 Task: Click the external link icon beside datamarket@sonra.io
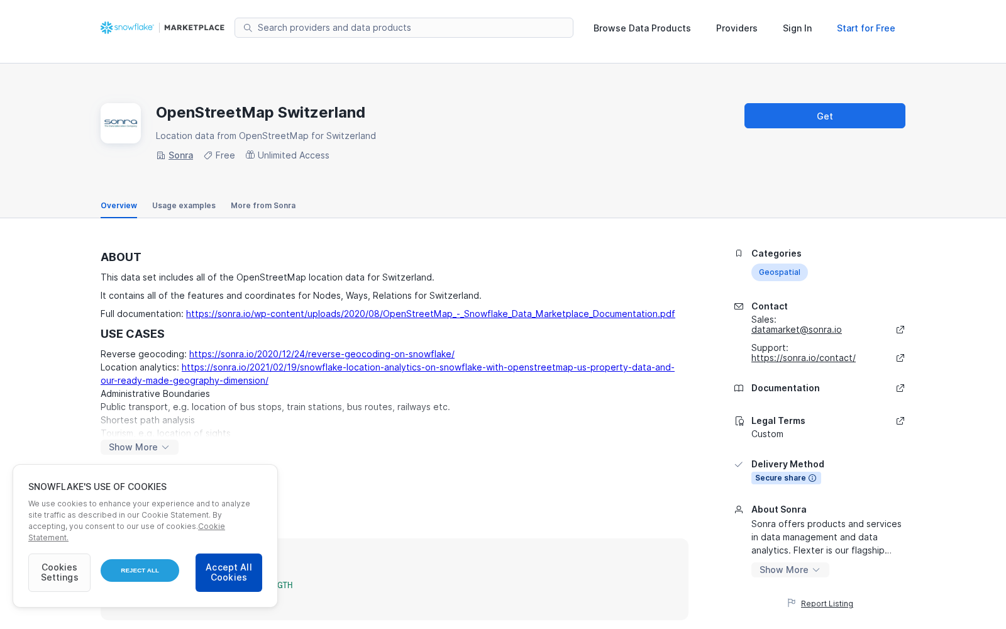pos(900,330)
